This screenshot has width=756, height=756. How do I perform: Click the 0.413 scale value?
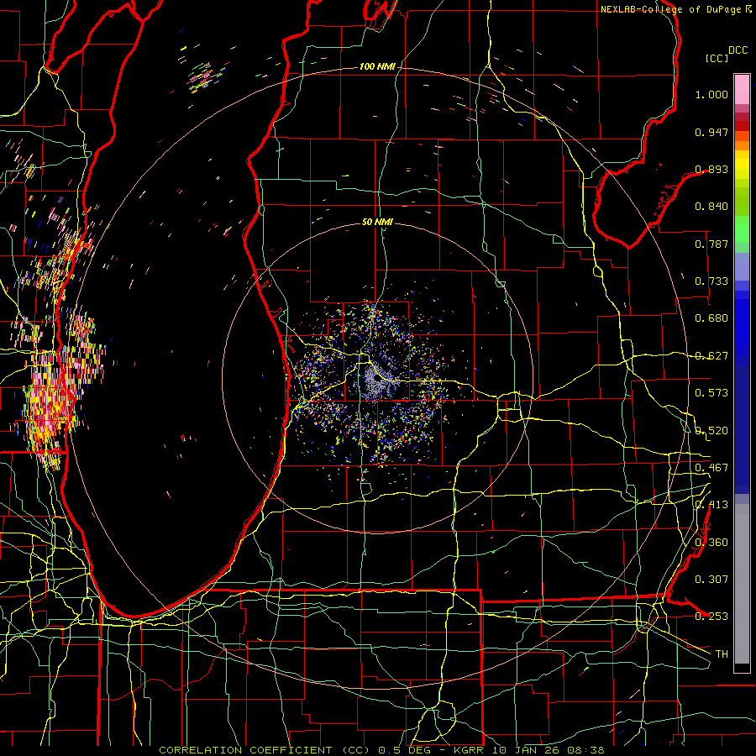click(x=711, y=505)
